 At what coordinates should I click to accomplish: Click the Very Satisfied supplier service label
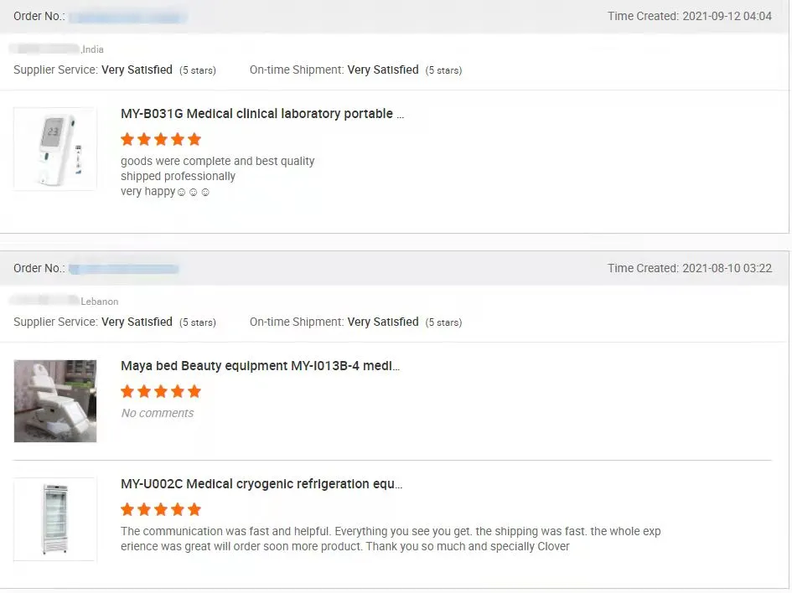click(x=137, y=70)
